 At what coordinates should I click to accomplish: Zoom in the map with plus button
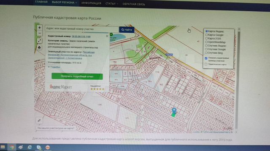(39, 28)
